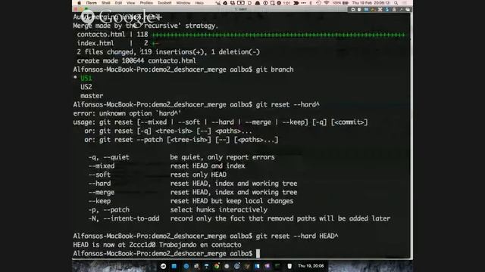Click the '--hard' option row
Screen dimensions: 485x272
192,184
